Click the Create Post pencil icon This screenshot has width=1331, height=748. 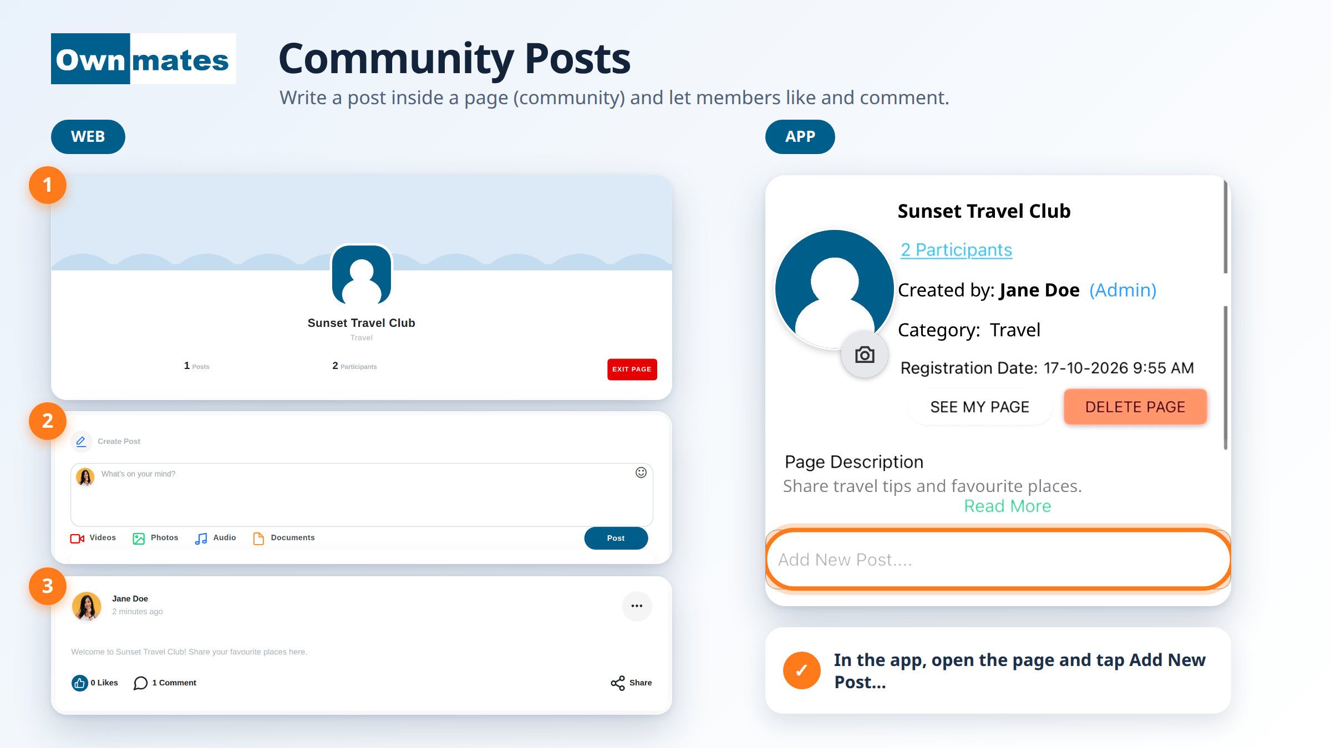(81, 442)
